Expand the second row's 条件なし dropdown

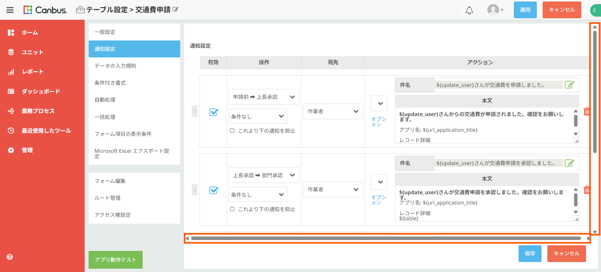258,195
